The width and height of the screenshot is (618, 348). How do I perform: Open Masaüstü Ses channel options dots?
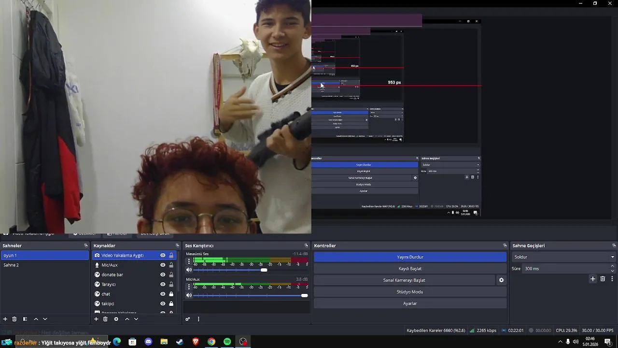[x=189, y=261]
